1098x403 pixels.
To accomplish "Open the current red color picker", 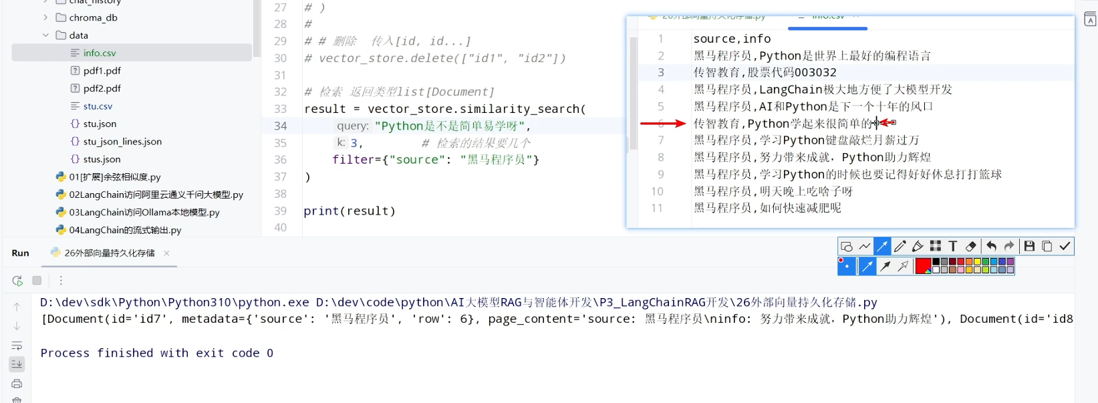I will [923, 267].
